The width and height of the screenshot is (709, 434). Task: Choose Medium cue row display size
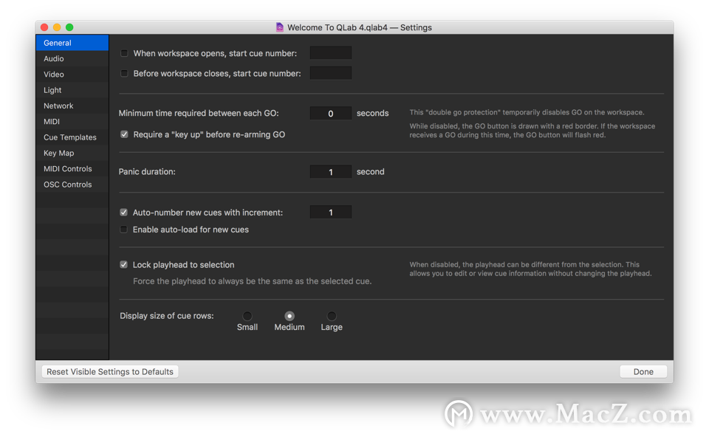coord(290,316)
